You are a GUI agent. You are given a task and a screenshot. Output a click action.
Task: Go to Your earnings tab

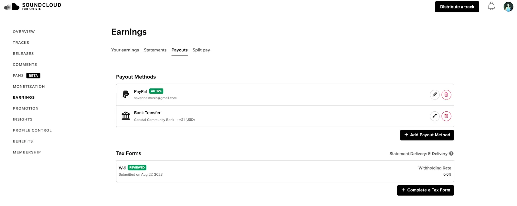pos(125,50)
